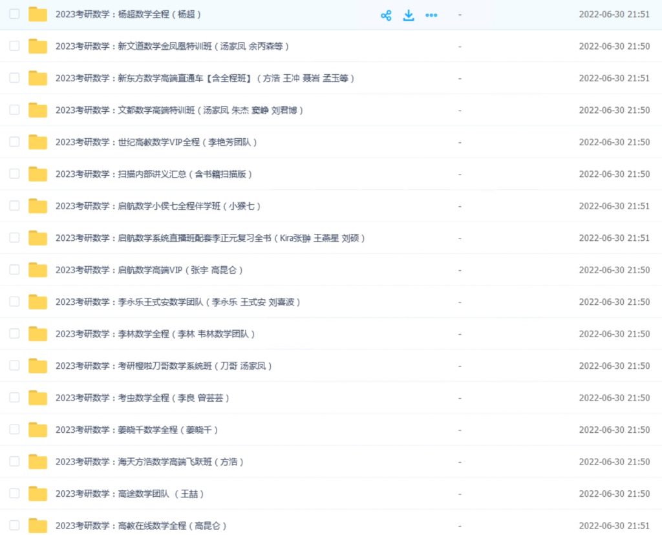Click folder icon of 考虫数学全程
The width and height of the screenshot is (662, 535).
[x=37, y=398]
